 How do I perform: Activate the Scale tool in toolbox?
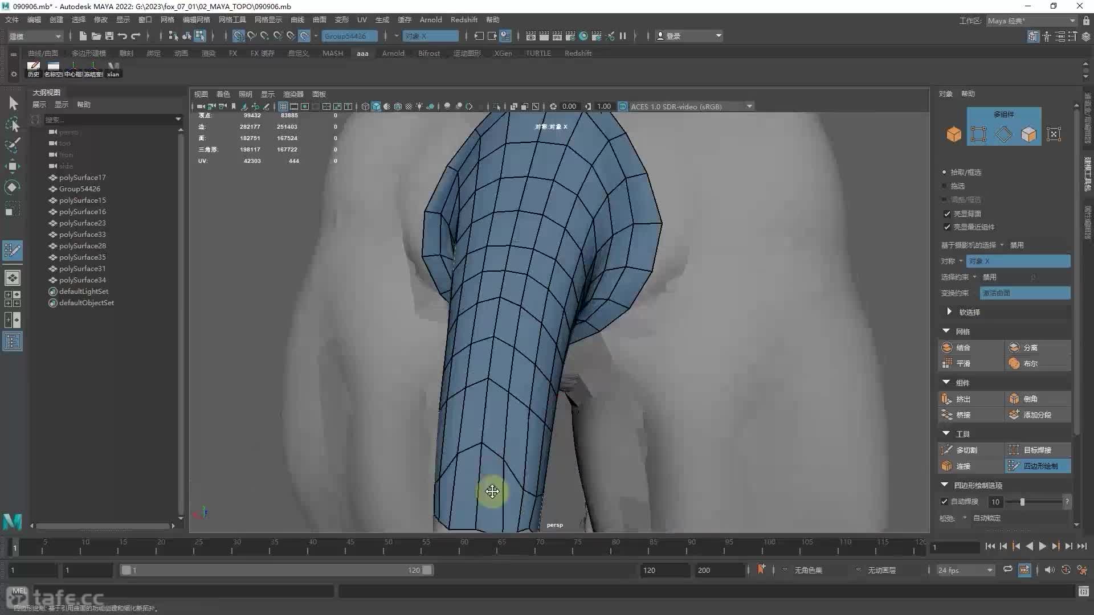[x=13, y=209]
